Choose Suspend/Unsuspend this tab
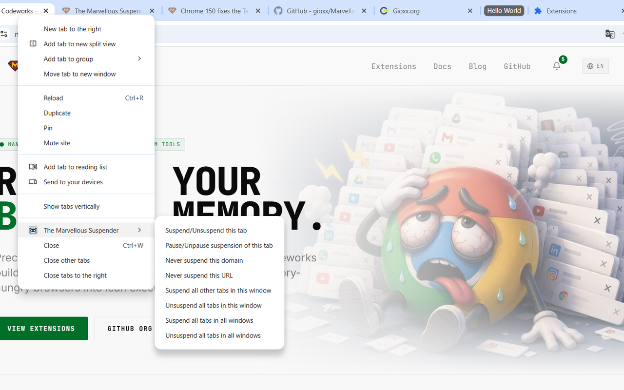The height and width of the screenshot is (390, 624). (219, 231)
